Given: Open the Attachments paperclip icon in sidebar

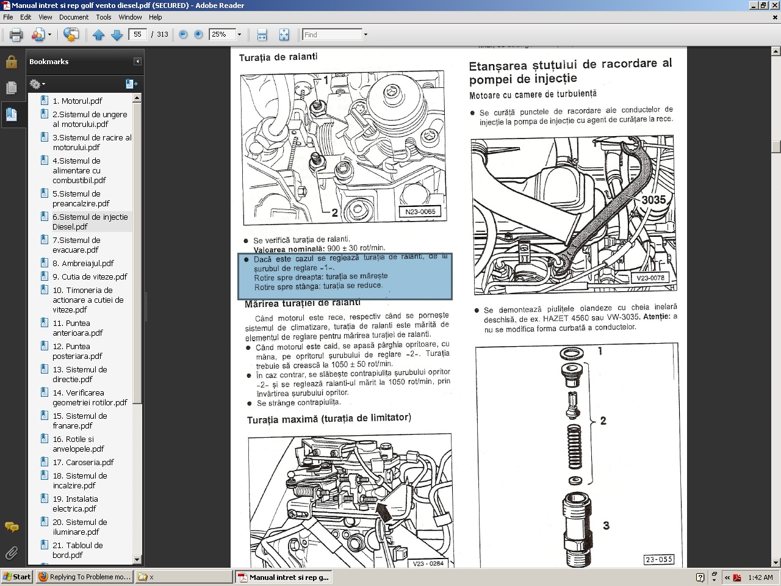Looking at the screenshot, I should (11, 553).
